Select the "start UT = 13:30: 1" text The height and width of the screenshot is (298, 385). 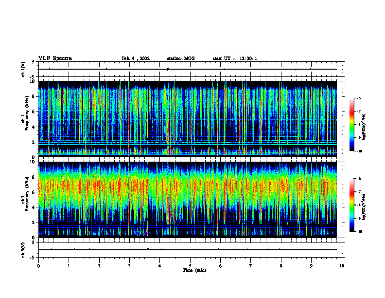(x=235, y=58)
